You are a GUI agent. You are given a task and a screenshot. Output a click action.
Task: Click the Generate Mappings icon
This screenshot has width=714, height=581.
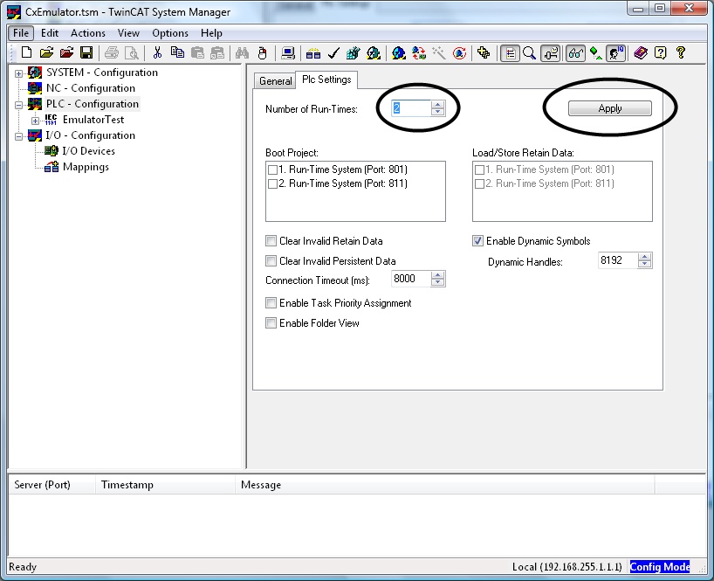[312, 53]
